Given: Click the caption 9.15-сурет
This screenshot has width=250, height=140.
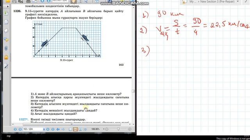Looking at the screenshot, I should coord(66,60).
